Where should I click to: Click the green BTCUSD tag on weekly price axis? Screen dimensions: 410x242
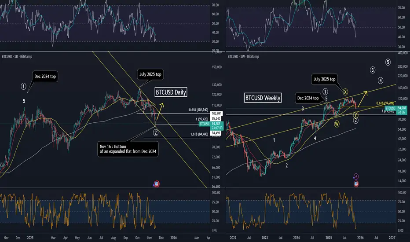click(390, 108)
